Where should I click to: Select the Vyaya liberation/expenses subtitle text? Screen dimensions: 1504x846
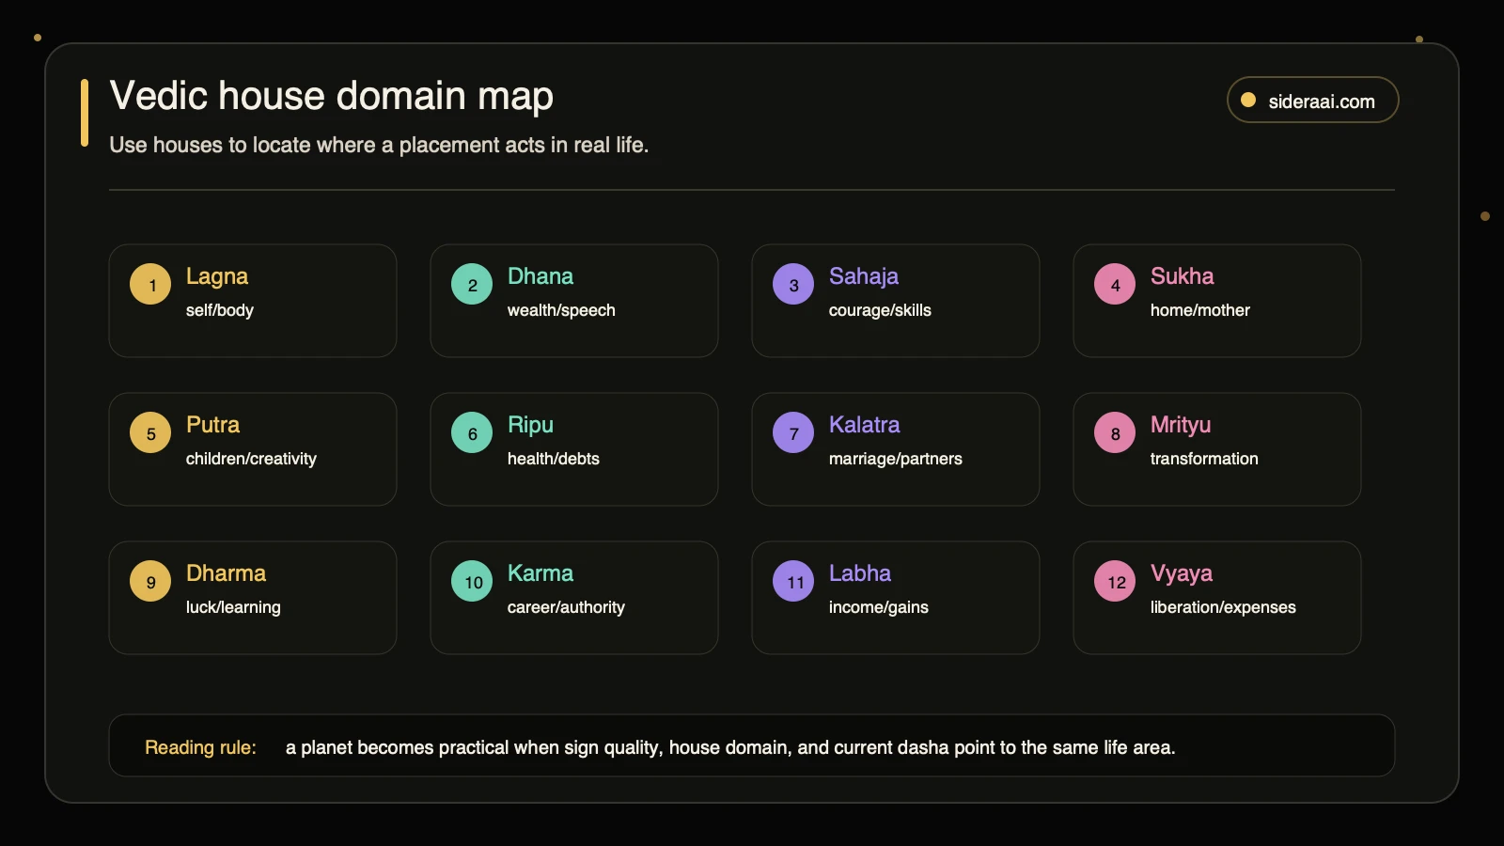click(1223, 607)
